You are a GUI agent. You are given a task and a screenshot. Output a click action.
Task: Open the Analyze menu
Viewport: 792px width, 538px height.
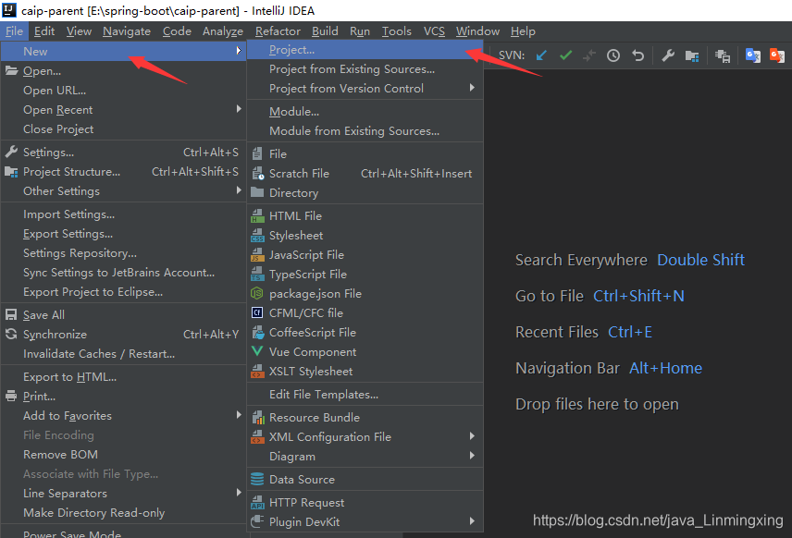(223, 31)
